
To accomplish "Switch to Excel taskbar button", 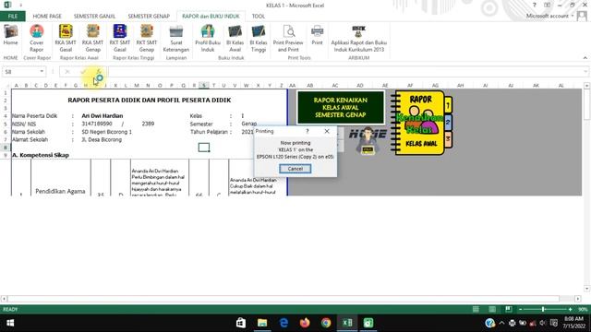I will tap(347, 323).
